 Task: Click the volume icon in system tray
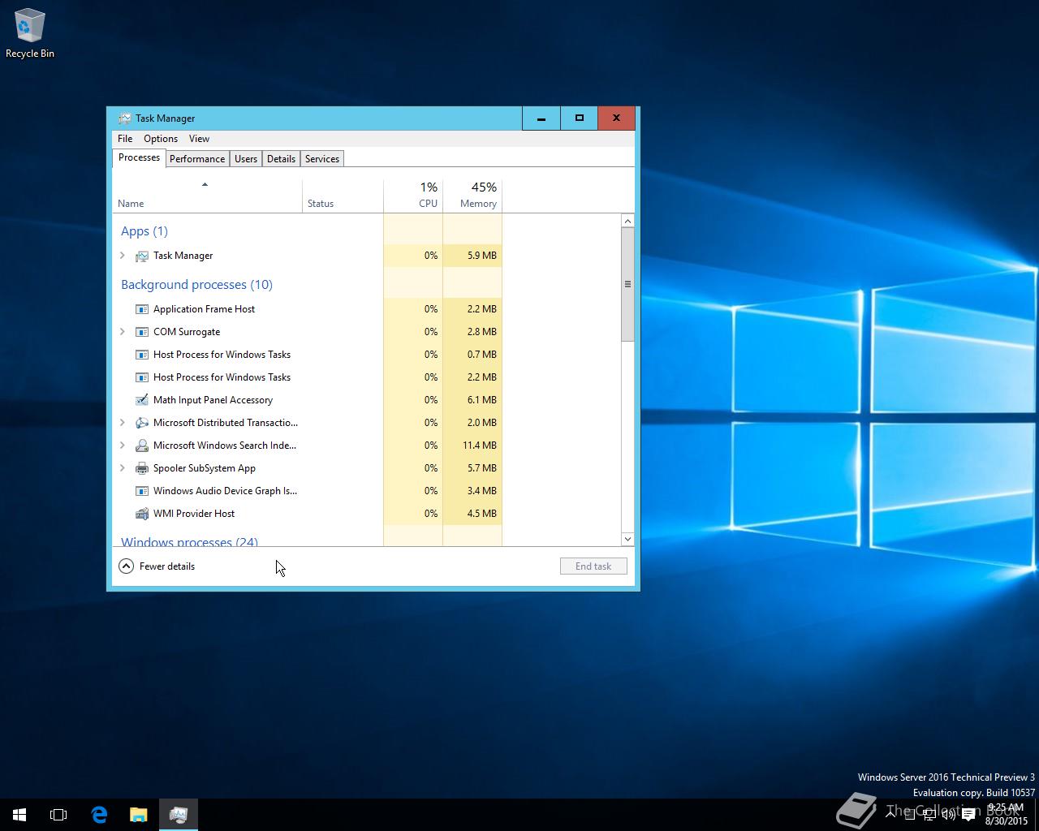tap(948, 816)
